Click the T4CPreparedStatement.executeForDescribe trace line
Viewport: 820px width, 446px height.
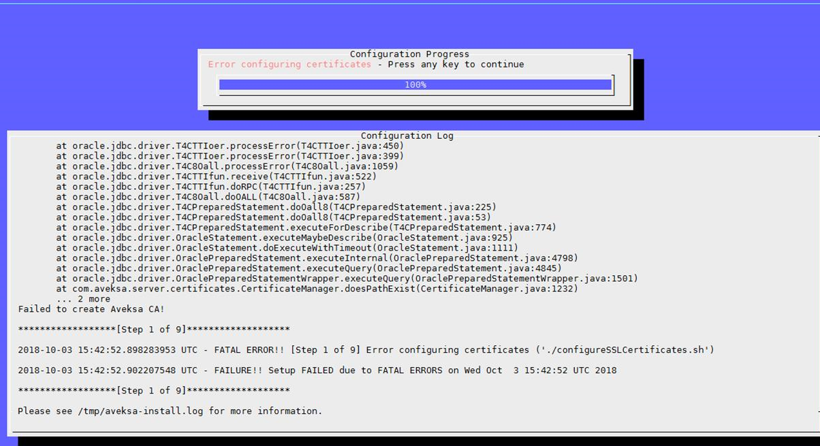(x=306, y=227)
